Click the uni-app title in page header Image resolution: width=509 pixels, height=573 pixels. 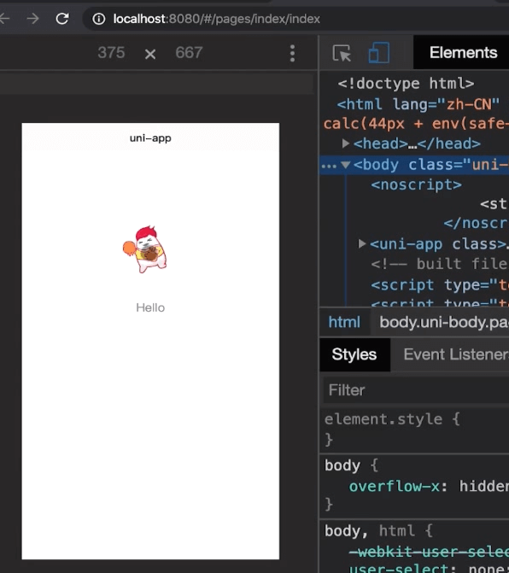coord(150,138)
